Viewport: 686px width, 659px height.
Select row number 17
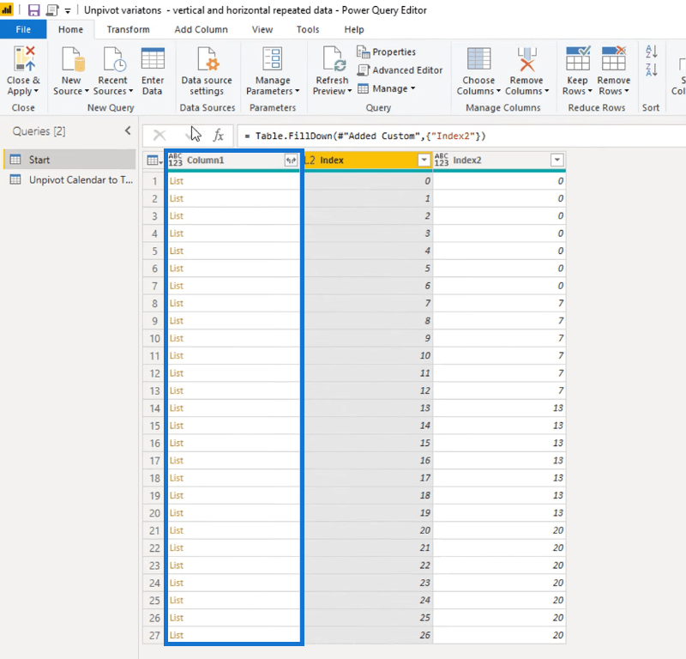tap(154, 461)
